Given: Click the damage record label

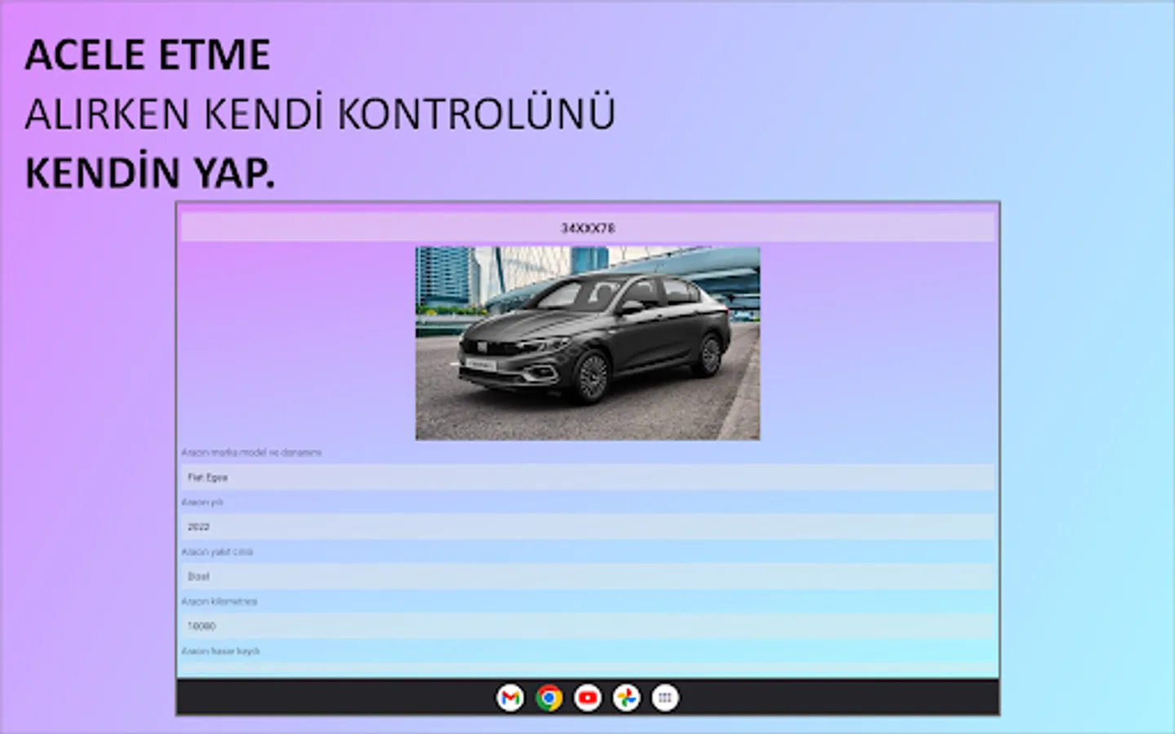Looking at the screenshot, I should point(220,651).
